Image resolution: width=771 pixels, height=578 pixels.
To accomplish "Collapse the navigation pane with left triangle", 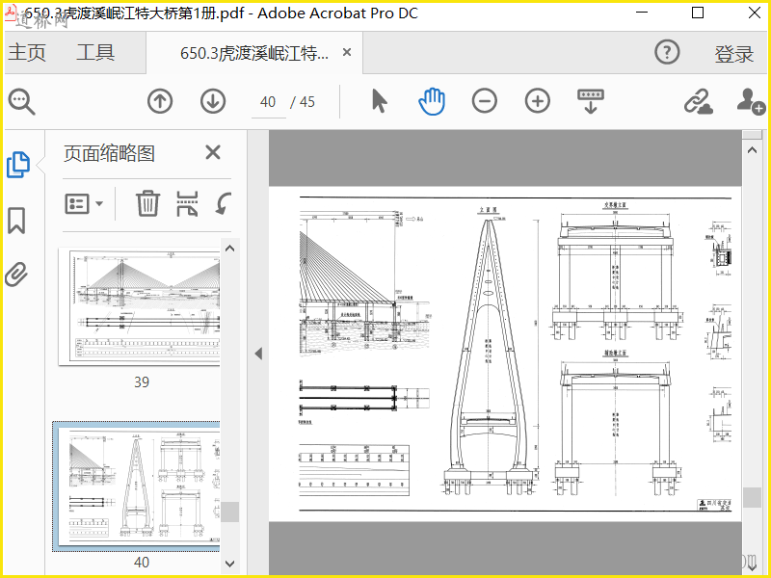I will [x=258, y=354].
